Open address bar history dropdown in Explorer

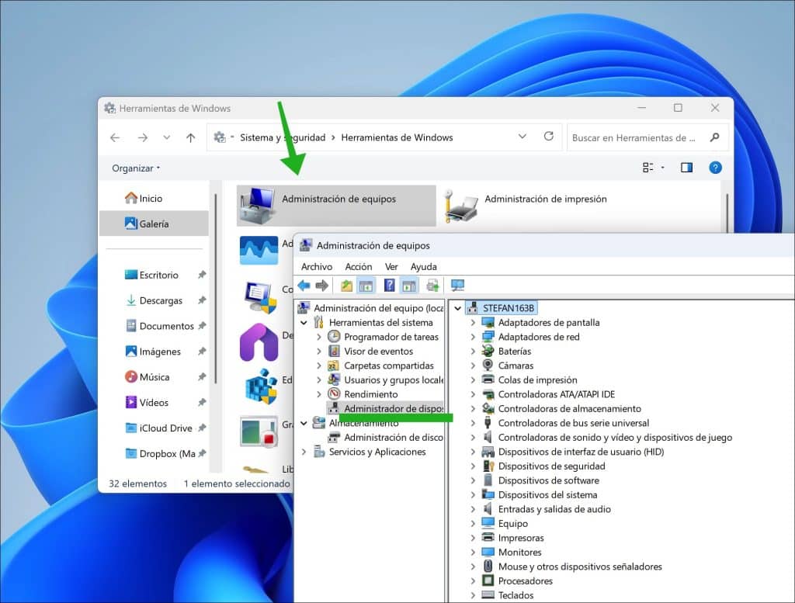click(x=522, y=137)
